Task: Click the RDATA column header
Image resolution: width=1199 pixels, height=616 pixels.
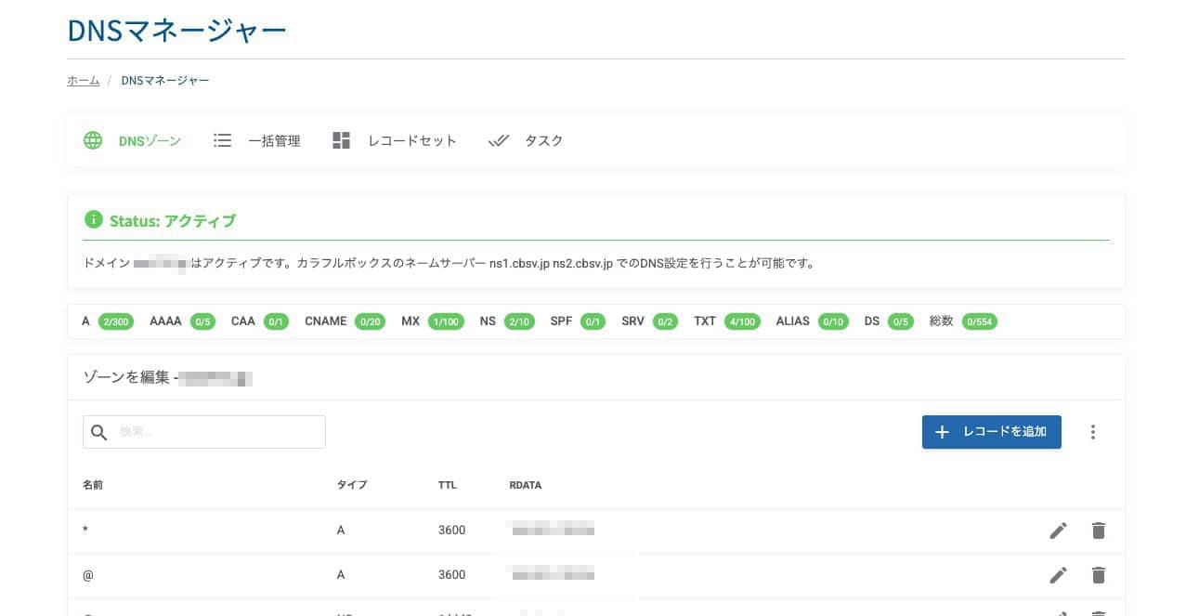Action: pyautogui.click(x=526, y=485)
